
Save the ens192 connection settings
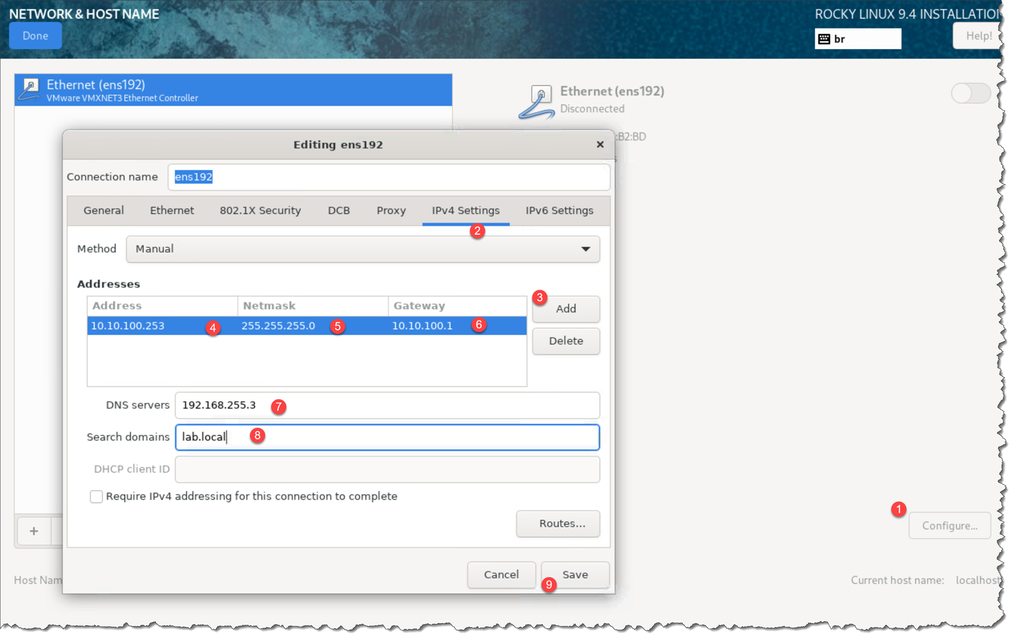575,575
